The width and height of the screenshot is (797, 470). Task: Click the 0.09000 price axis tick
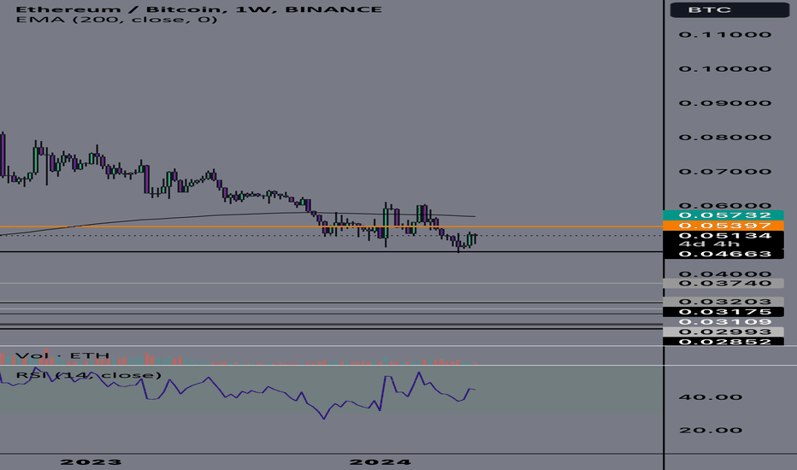click(725, 103)
